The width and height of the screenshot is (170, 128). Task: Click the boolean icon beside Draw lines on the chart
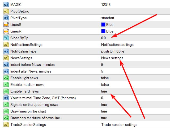point(6,111)
